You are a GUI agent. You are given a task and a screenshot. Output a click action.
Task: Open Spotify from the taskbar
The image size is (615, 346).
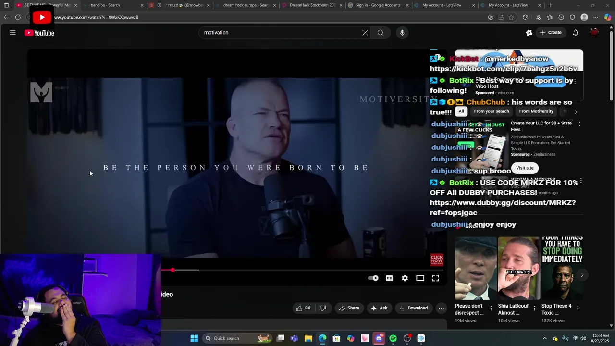[393, 338]
